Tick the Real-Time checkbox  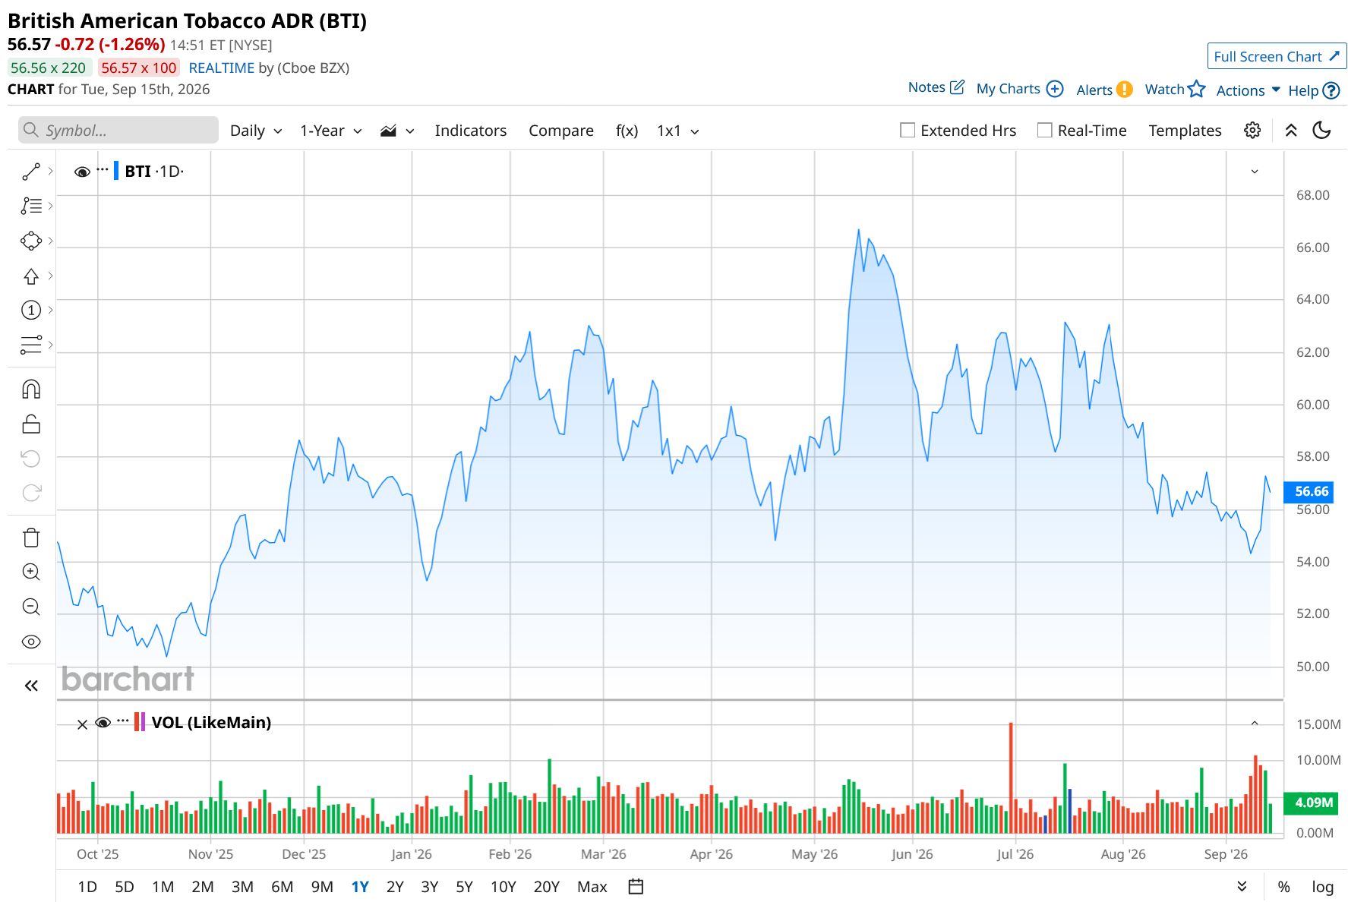[x=1045, y=131]
